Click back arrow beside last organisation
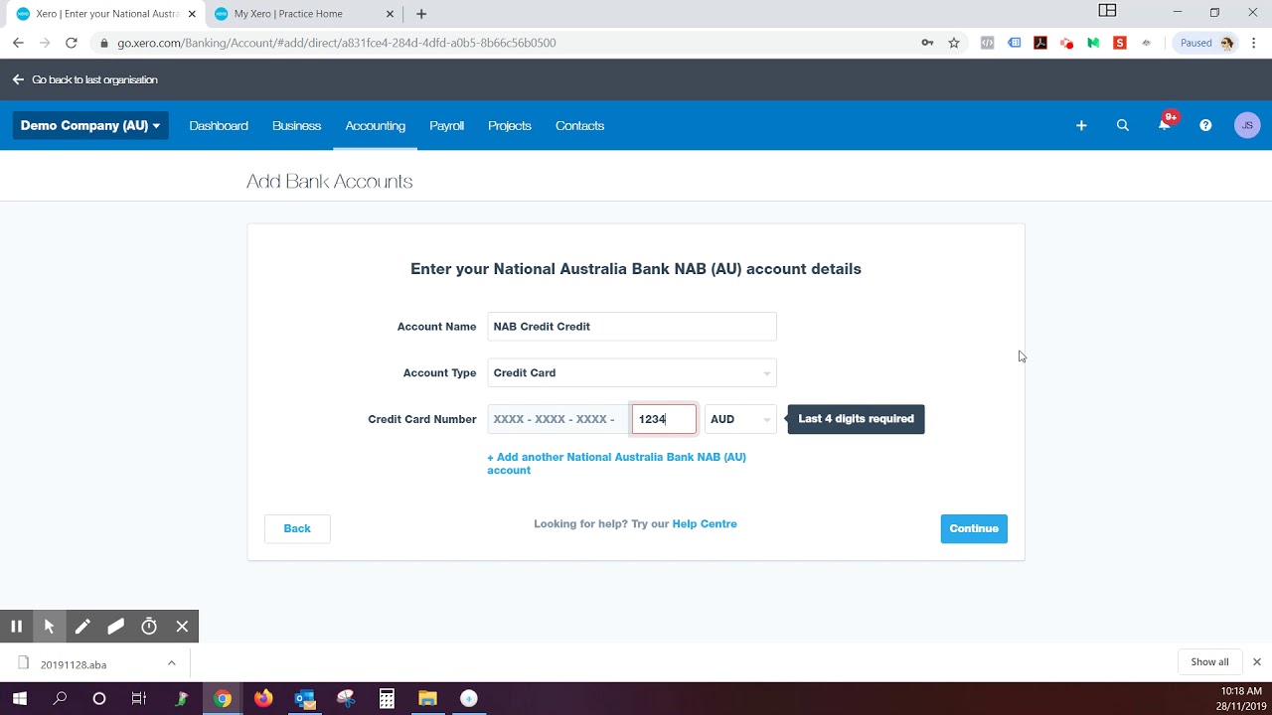The height and width of the screenshot is (715, 1272). pyautogui.click(x=18, y=79)
